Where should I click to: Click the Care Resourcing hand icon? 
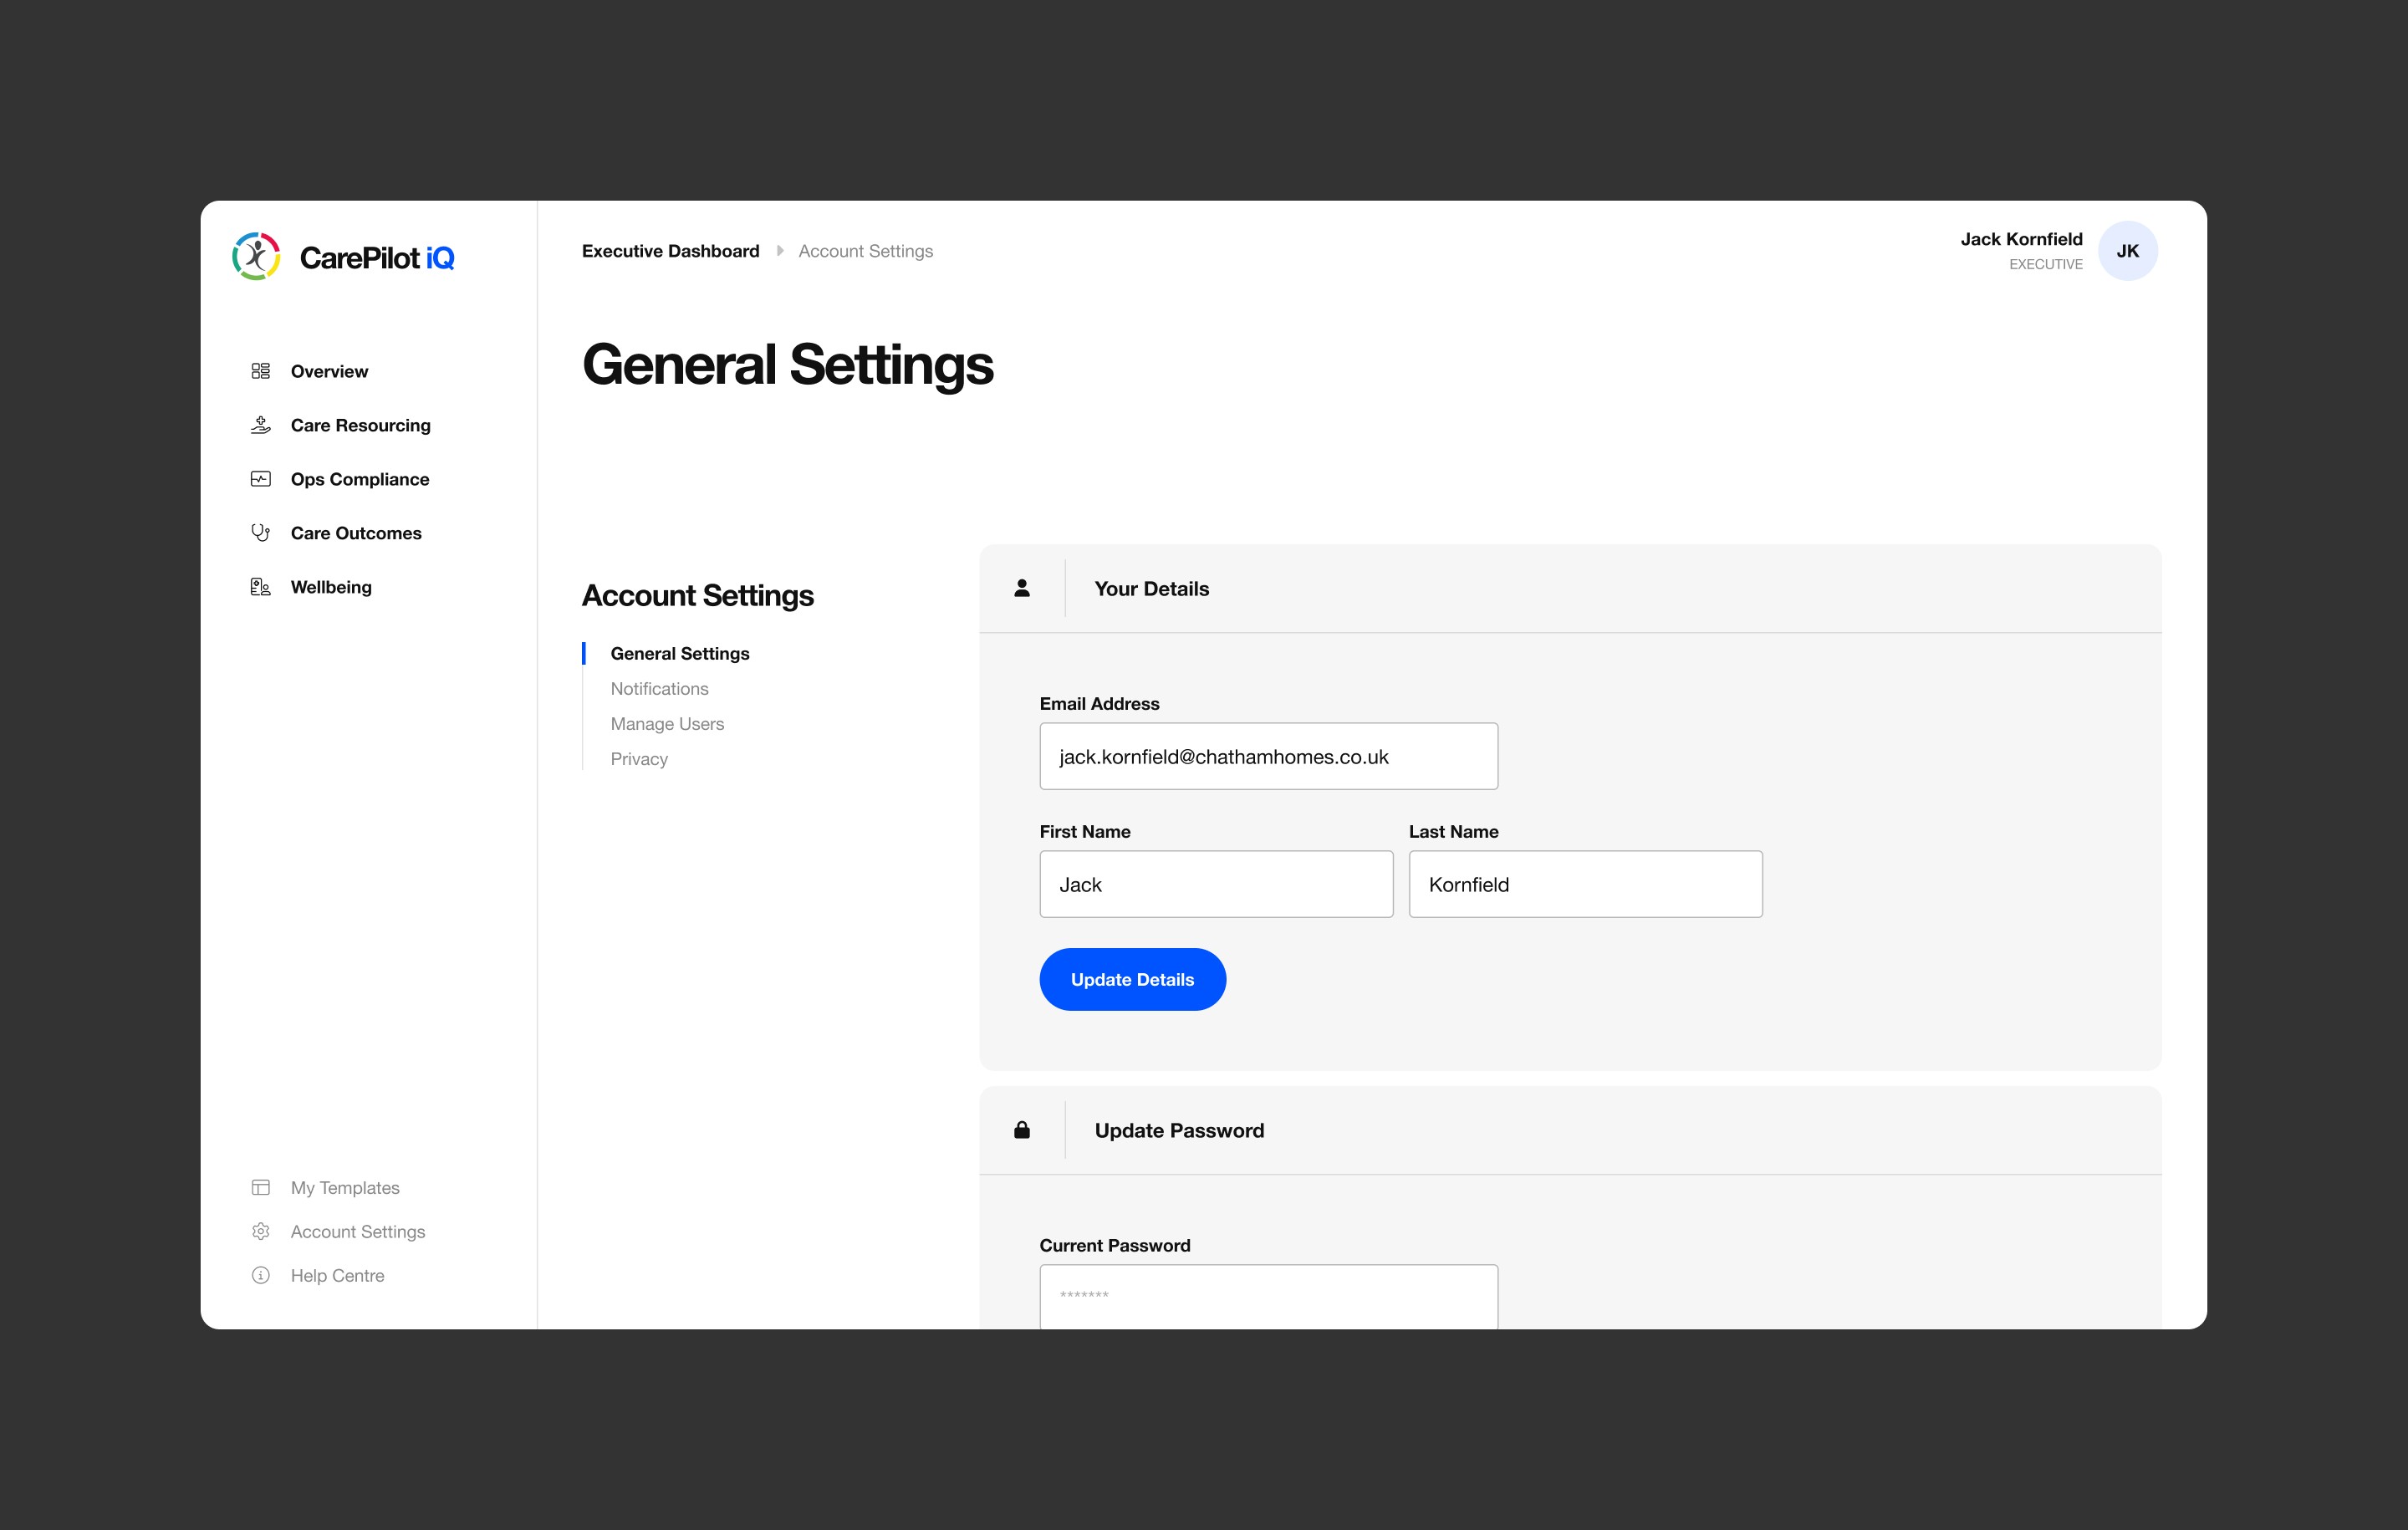click(261, 425)
